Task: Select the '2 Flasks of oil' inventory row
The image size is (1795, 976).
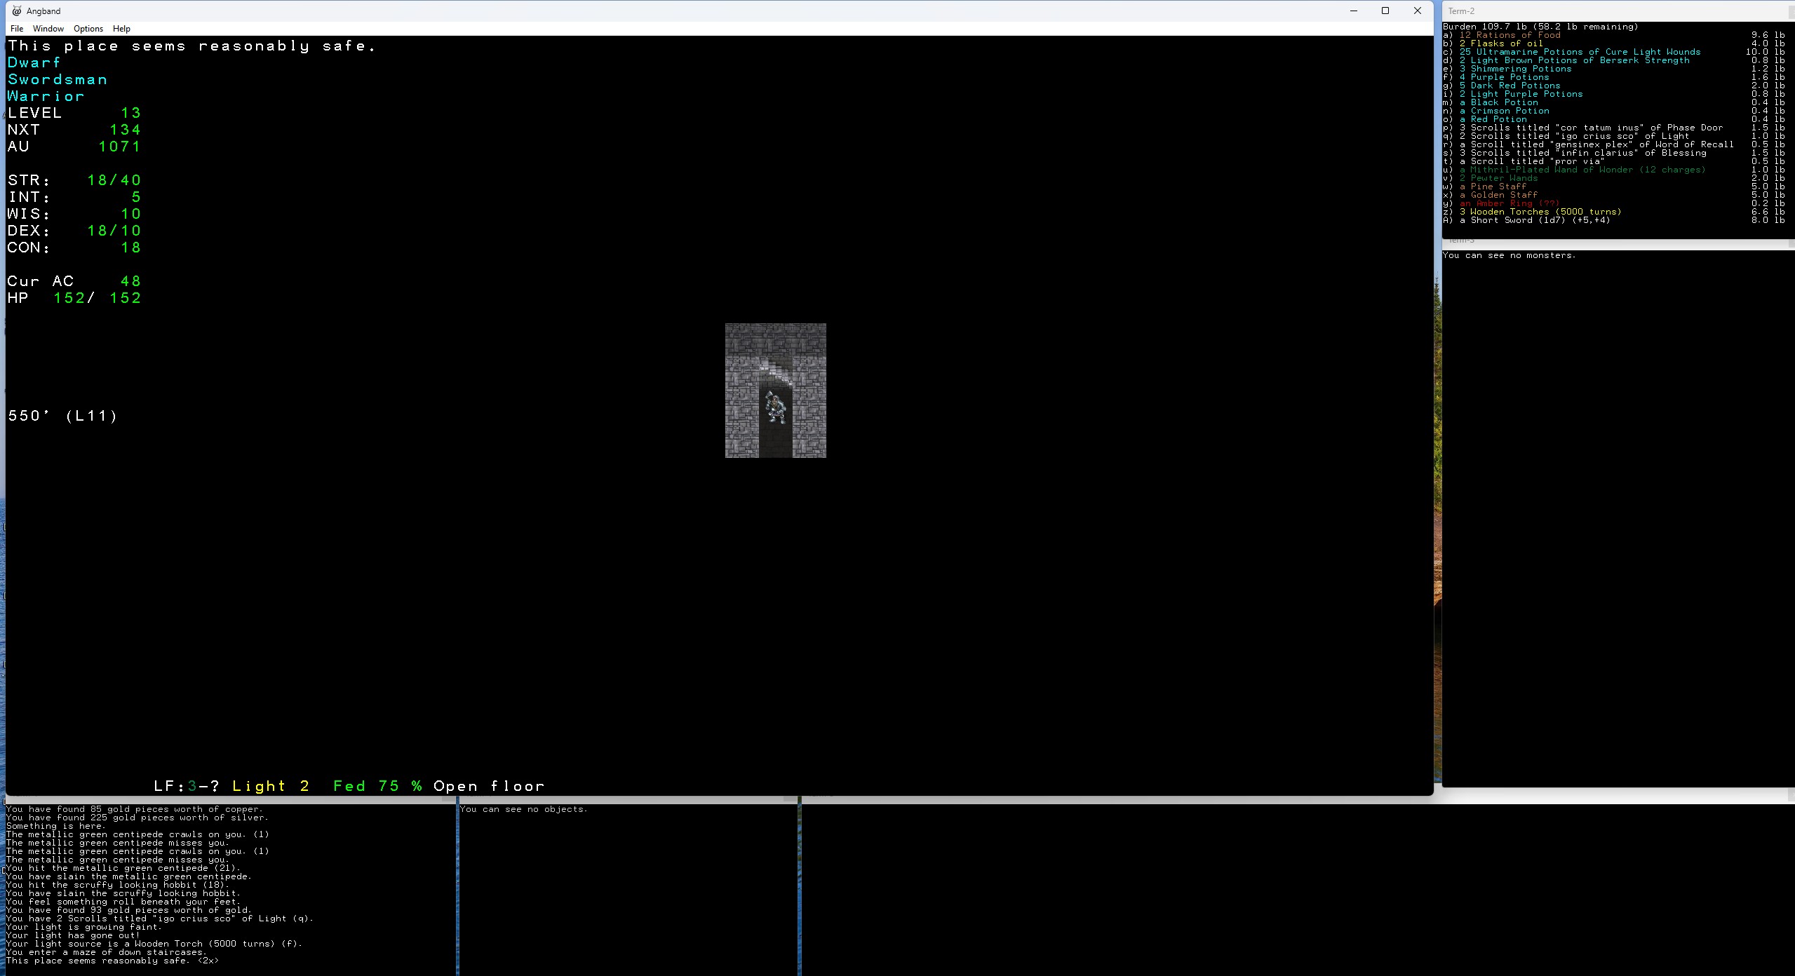Action: point(1614,43)
